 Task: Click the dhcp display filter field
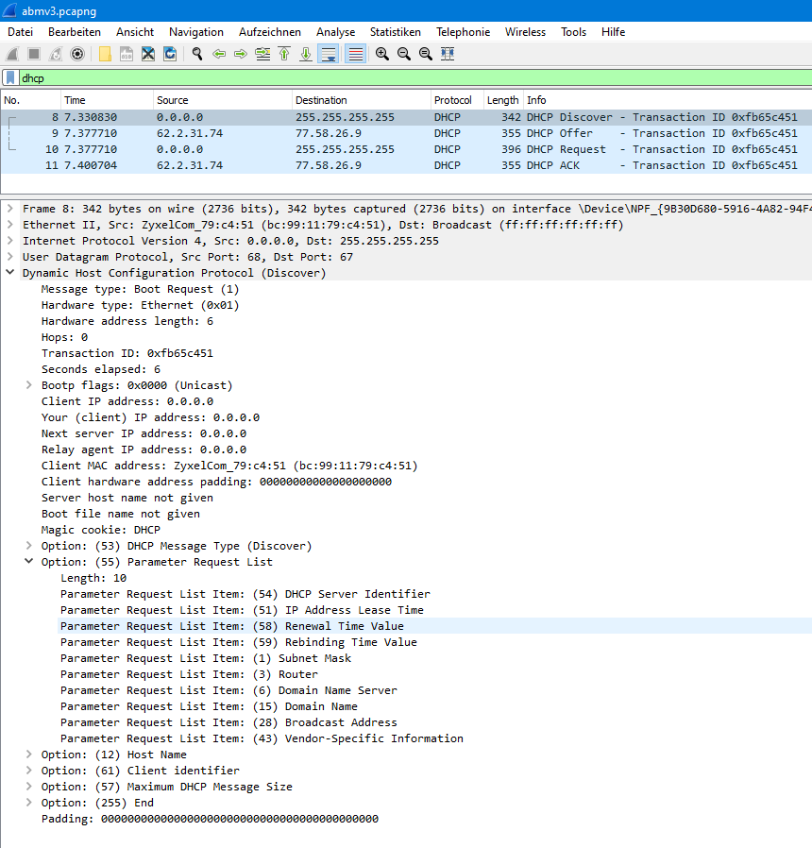click(x=378, y=78)
